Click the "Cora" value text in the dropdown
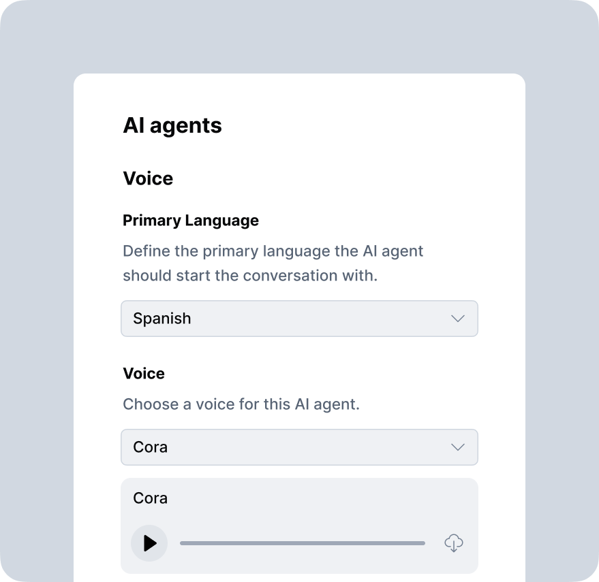The width and height of the screenshot is (599, 582). tap(151, 447)
